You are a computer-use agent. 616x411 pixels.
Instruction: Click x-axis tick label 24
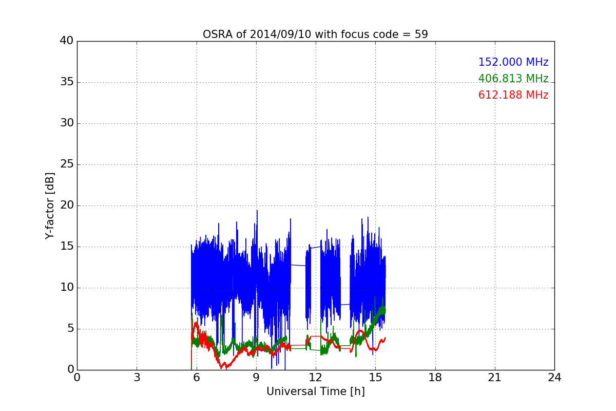click(554, 378)
